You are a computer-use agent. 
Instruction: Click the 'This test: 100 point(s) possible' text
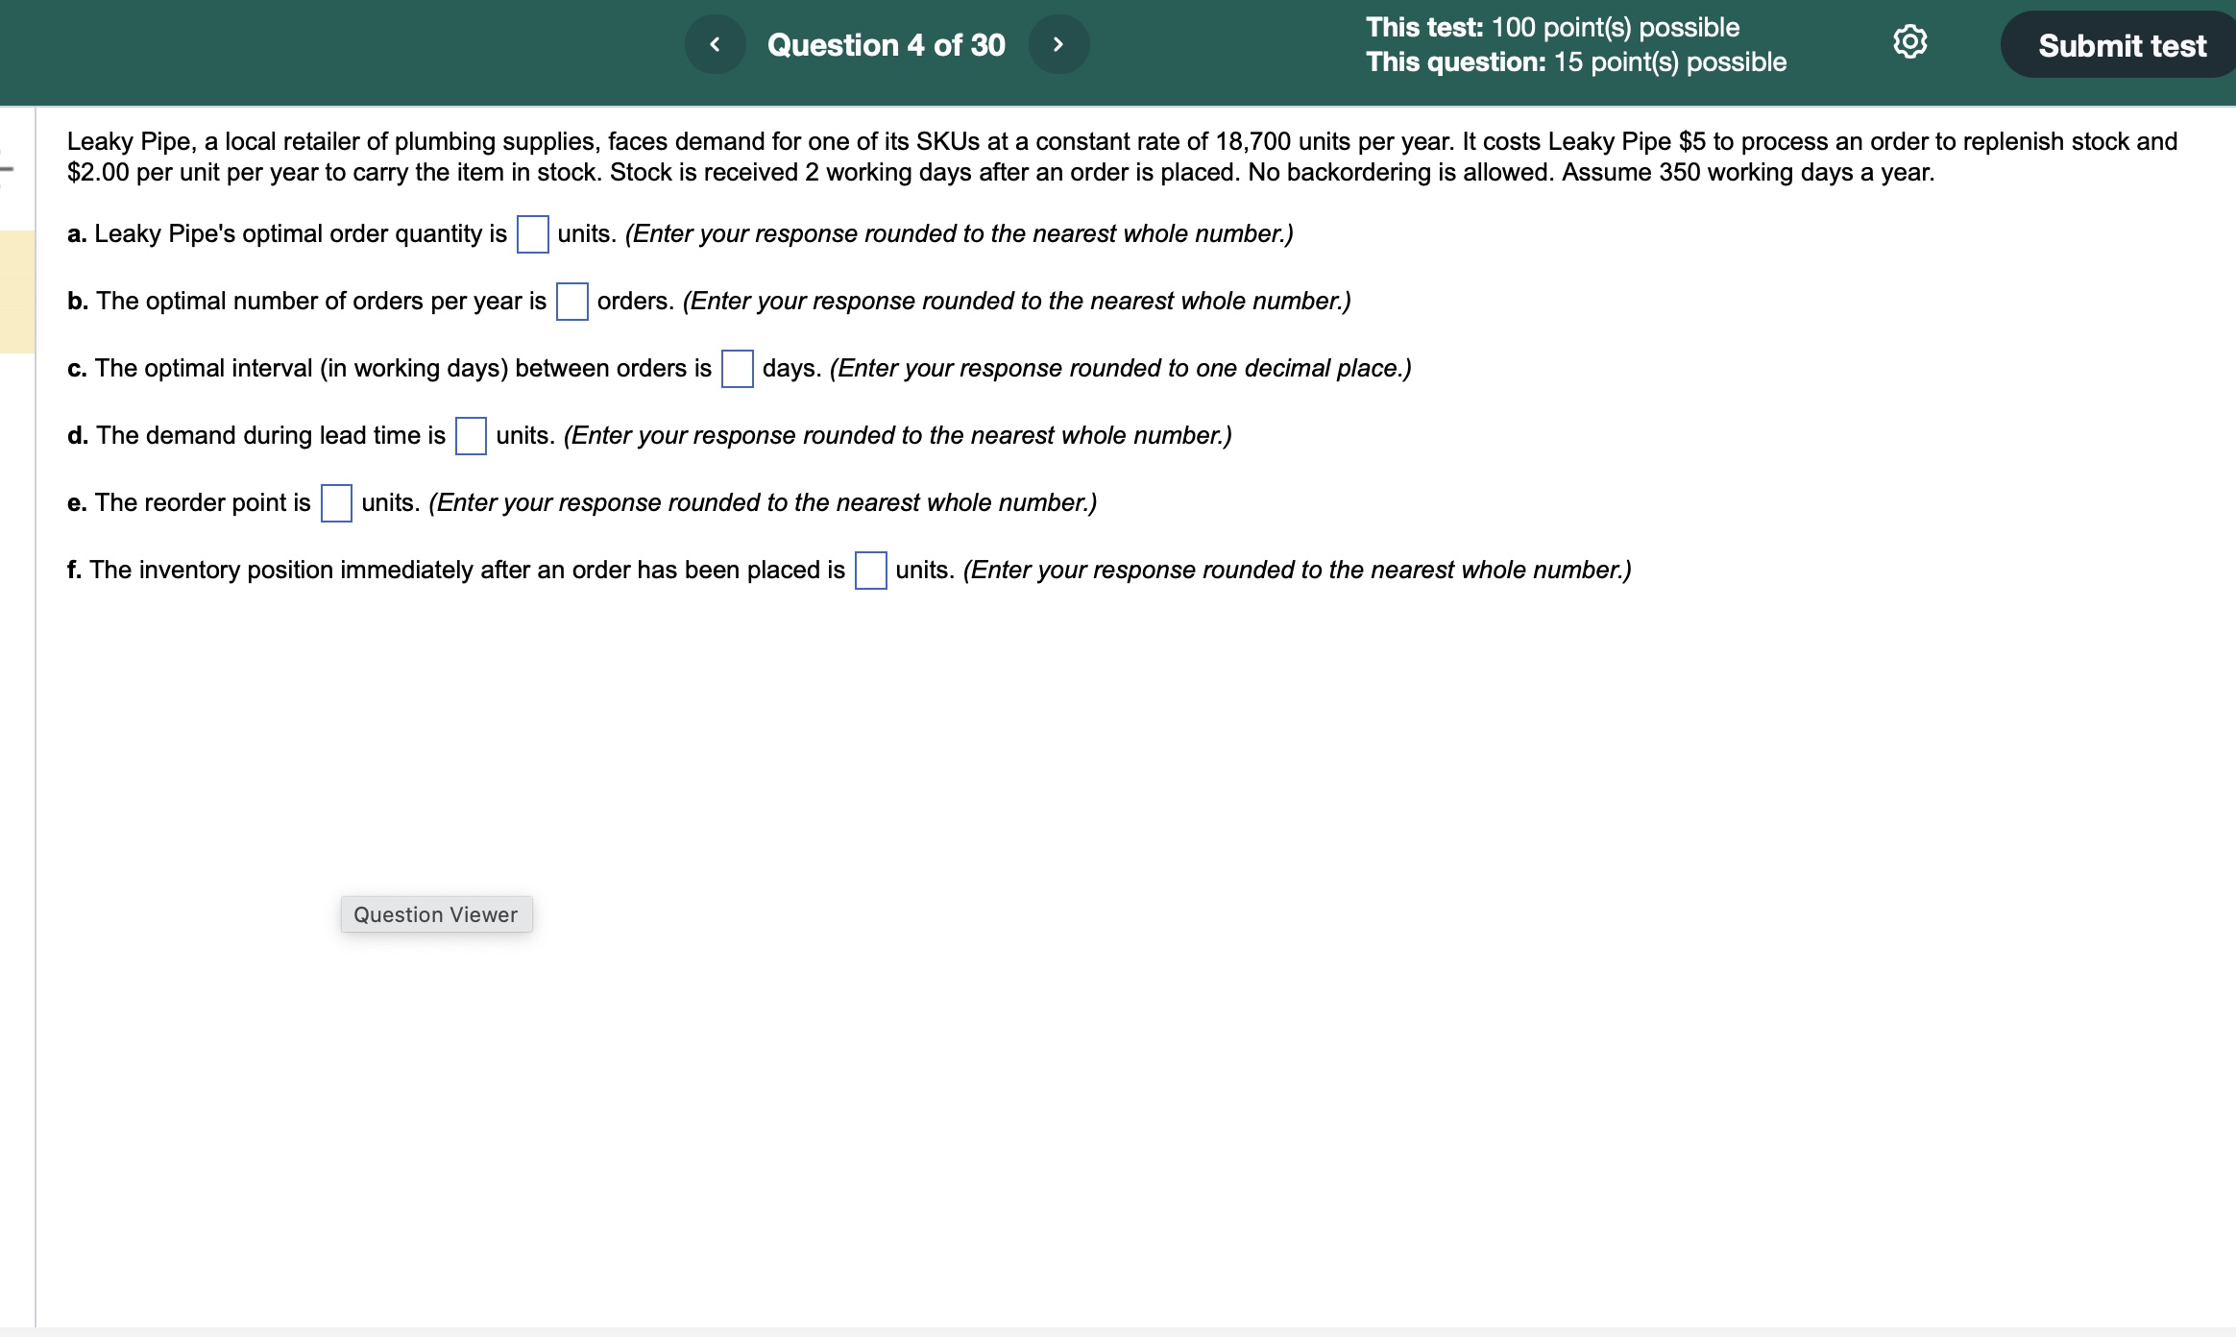click(x=1552, y=27)
